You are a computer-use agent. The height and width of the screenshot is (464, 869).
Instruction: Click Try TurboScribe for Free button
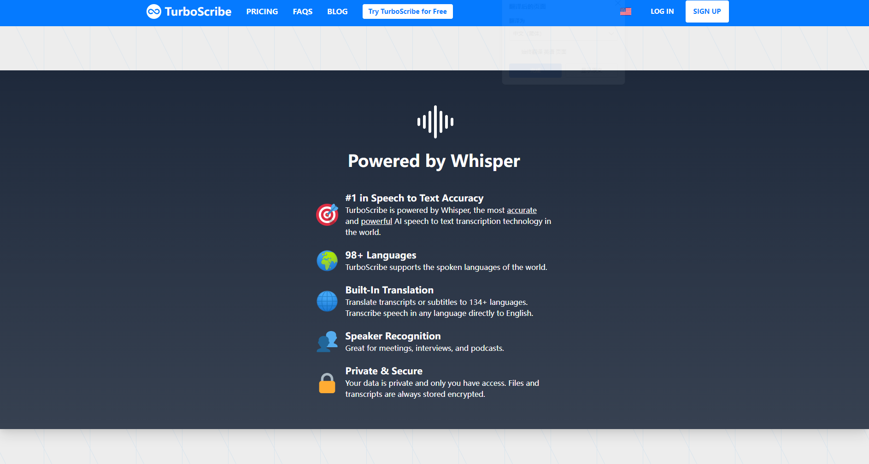(408, 11)
